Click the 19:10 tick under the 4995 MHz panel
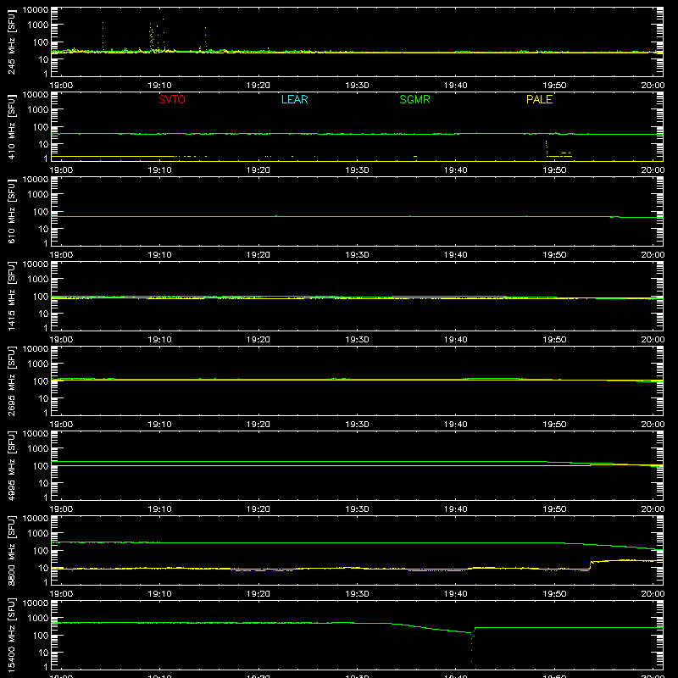This screenshot has width=678, height=678. 159,509
